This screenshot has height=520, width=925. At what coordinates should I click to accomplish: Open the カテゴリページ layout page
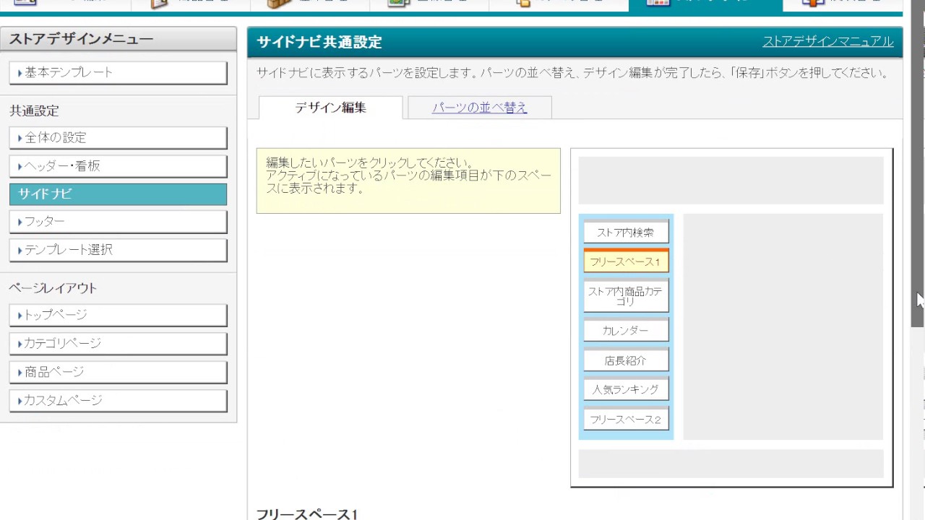[118, 343]
